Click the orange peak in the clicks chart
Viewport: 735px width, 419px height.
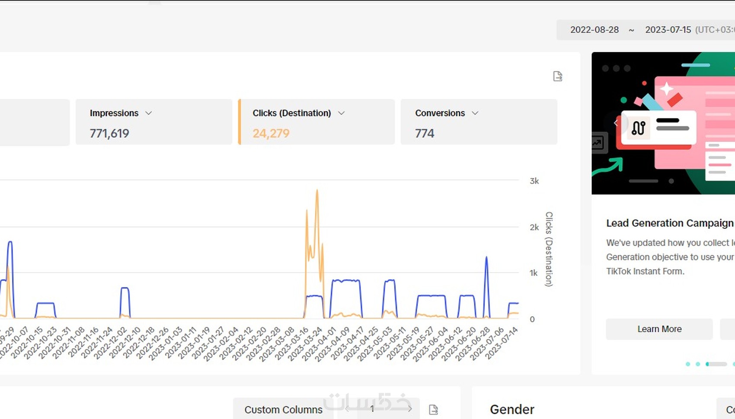click(x=317, y=190)
